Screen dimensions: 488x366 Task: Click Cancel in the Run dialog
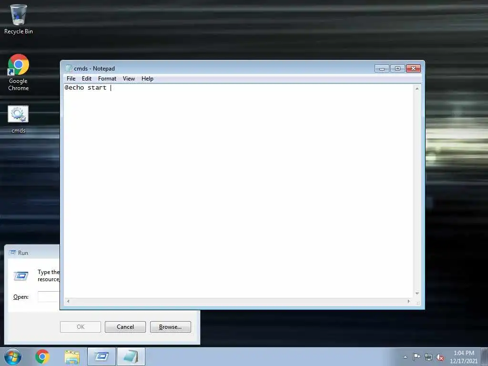tap(125, 327)
